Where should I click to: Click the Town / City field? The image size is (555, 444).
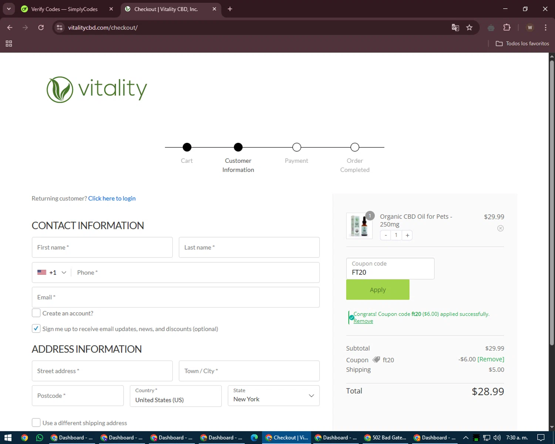(x=249, y=371)
